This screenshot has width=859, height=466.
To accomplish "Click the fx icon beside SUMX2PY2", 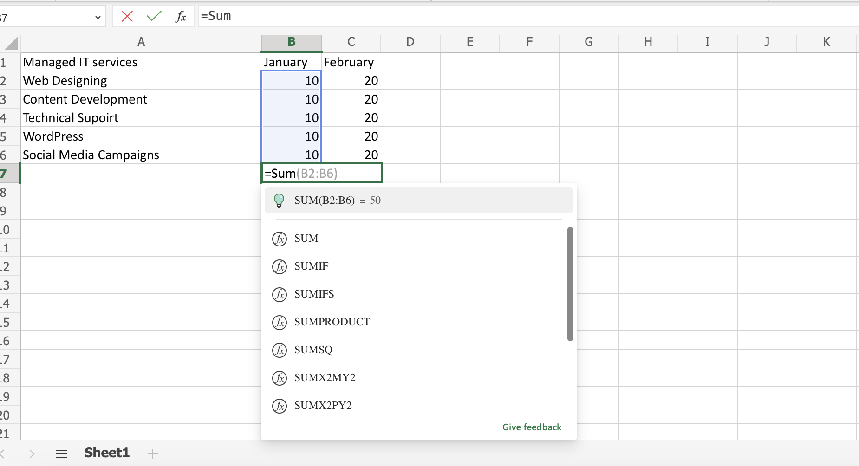I will pos(280,406).
